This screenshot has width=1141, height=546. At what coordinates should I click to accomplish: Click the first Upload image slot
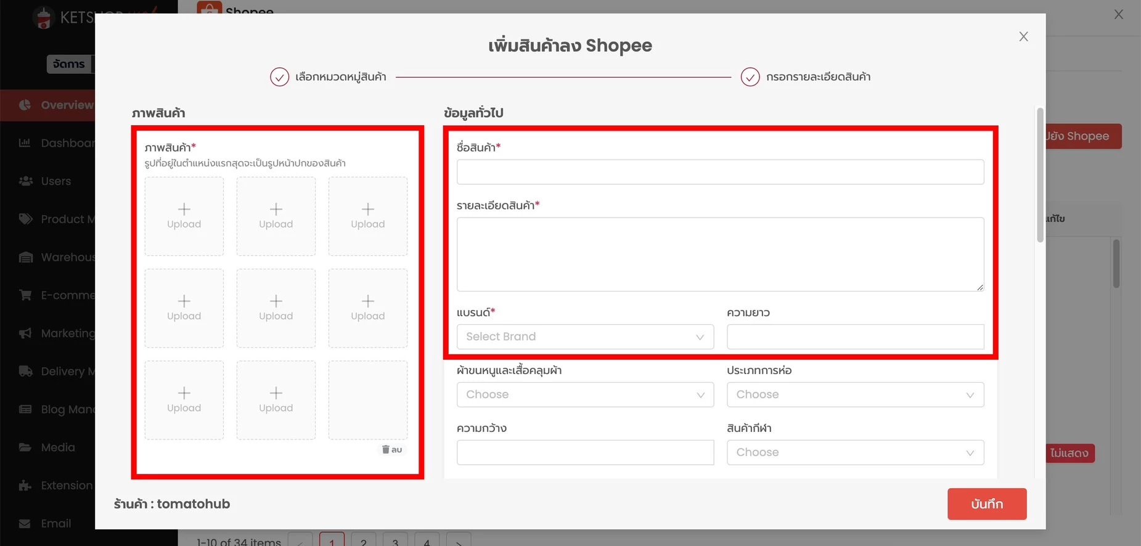point(184,216)
